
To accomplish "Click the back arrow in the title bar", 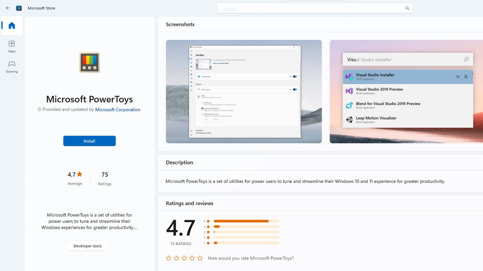I will 8,8.
